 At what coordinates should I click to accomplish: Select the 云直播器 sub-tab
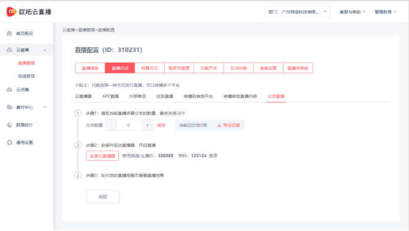tap(83, 96)
